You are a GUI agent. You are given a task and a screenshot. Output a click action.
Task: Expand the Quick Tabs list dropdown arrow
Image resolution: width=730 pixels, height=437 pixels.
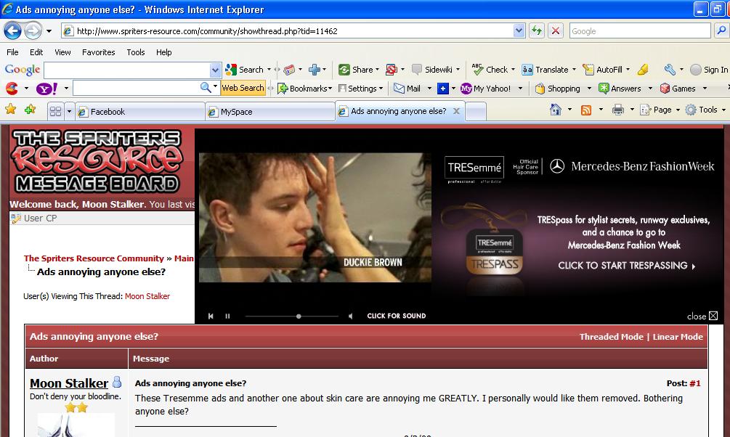pos(70,112)
